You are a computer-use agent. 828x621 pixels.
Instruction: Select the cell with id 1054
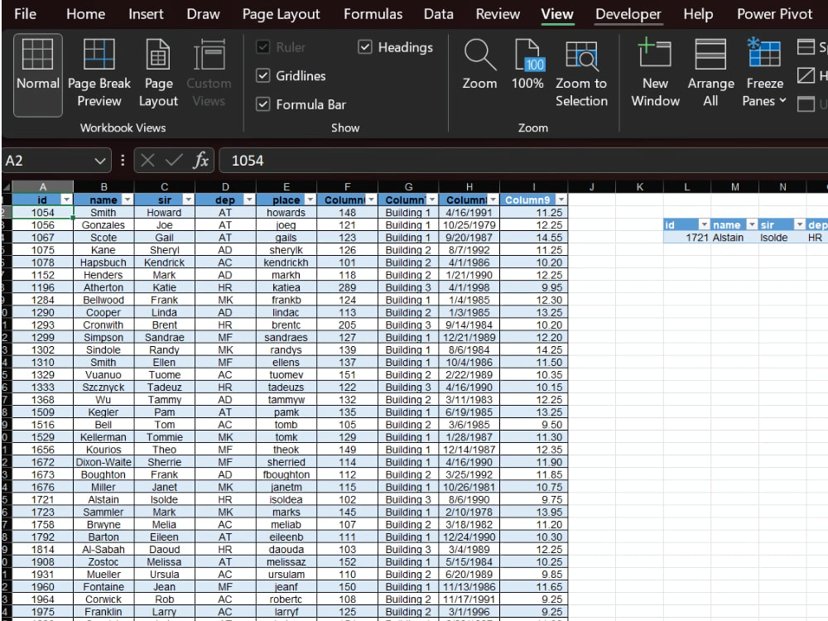[x=43, y=212]
